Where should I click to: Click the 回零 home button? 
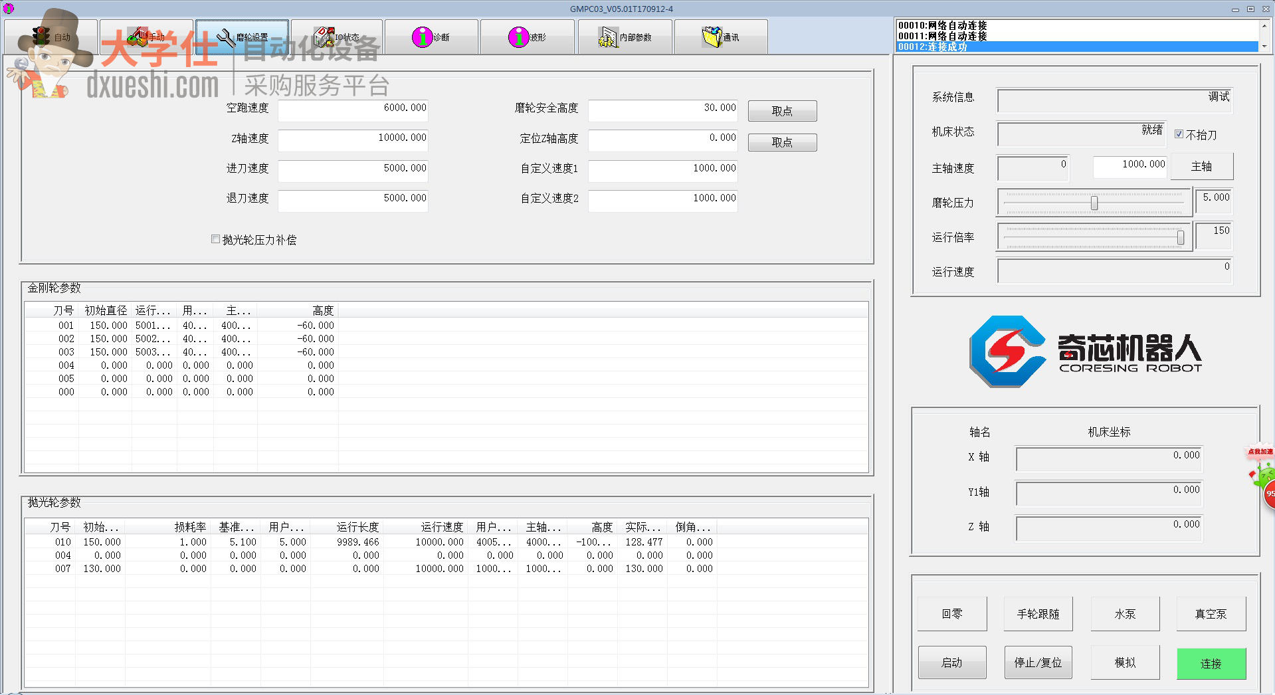952,614
